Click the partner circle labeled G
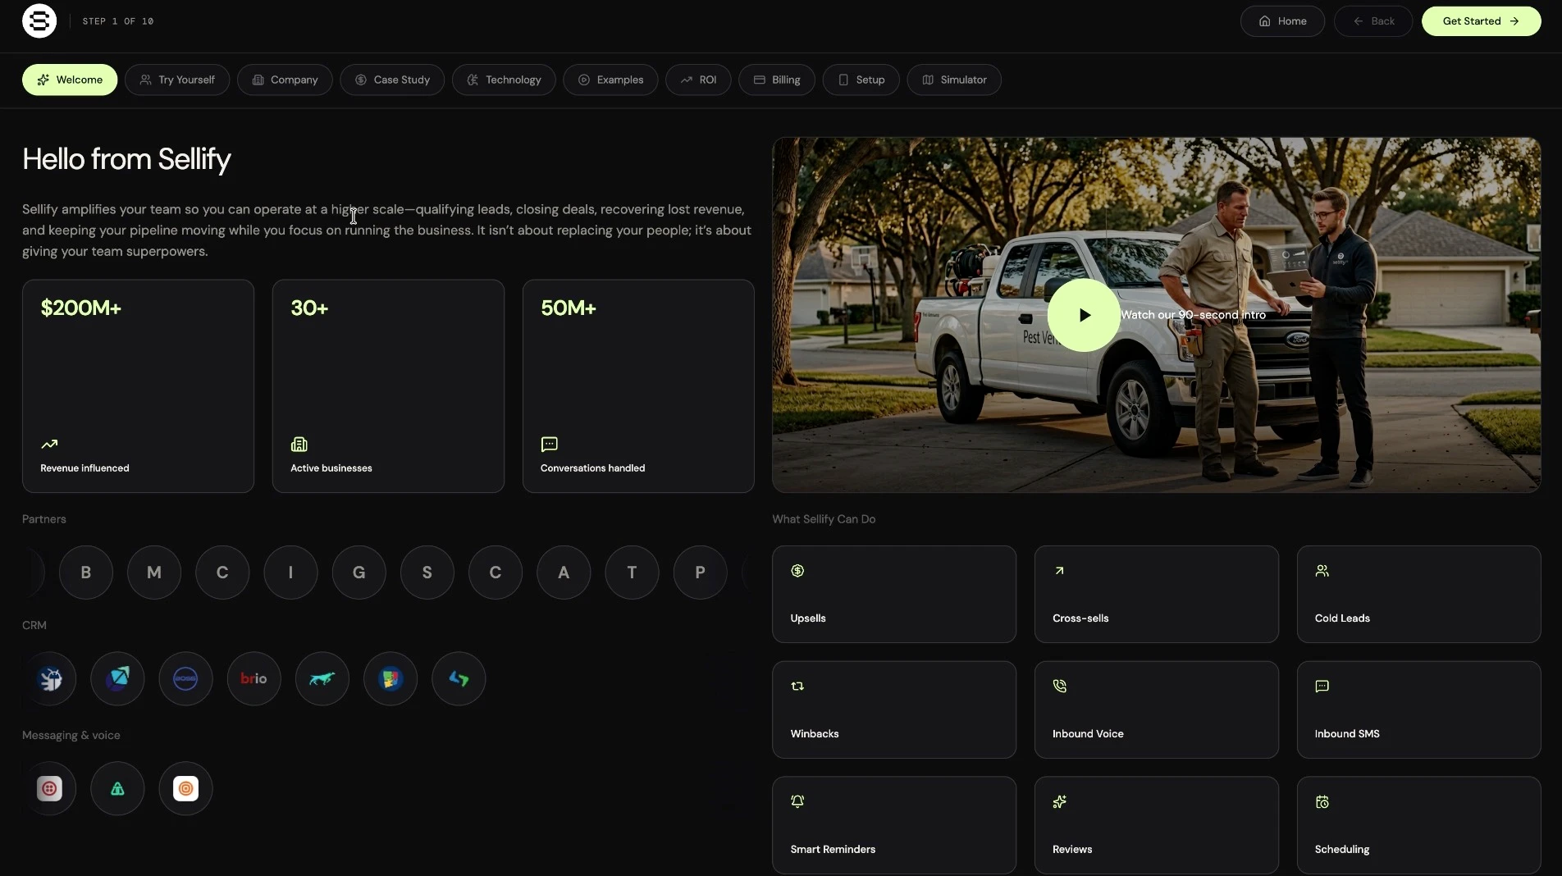The width and height of the screenshot is (1562, 876). click(359, 573)
